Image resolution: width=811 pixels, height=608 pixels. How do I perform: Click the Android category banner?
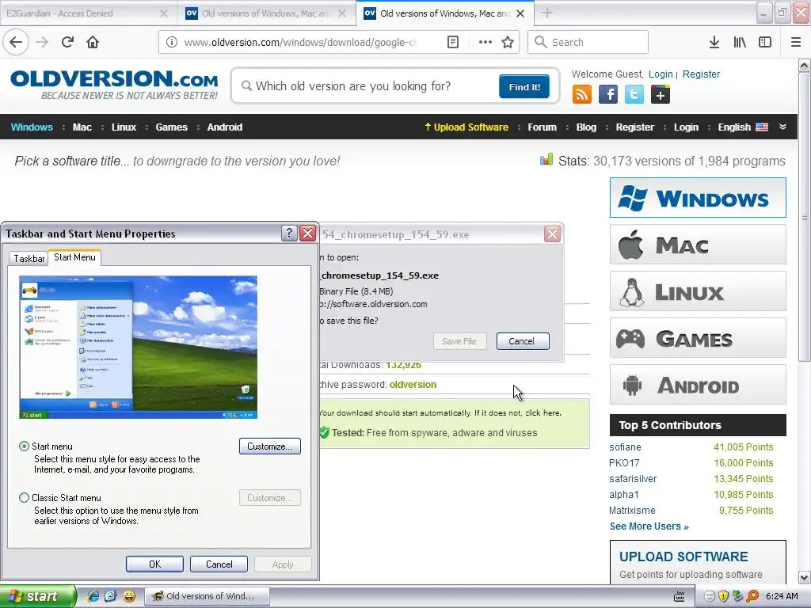coord(698,385)
